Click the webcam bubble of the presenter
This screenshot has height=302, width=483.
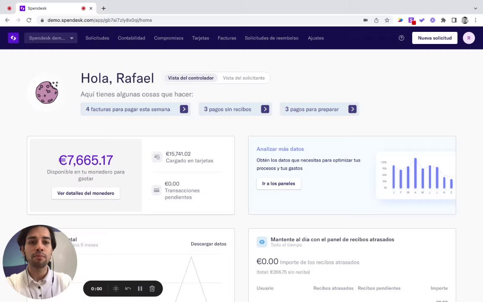40,262
